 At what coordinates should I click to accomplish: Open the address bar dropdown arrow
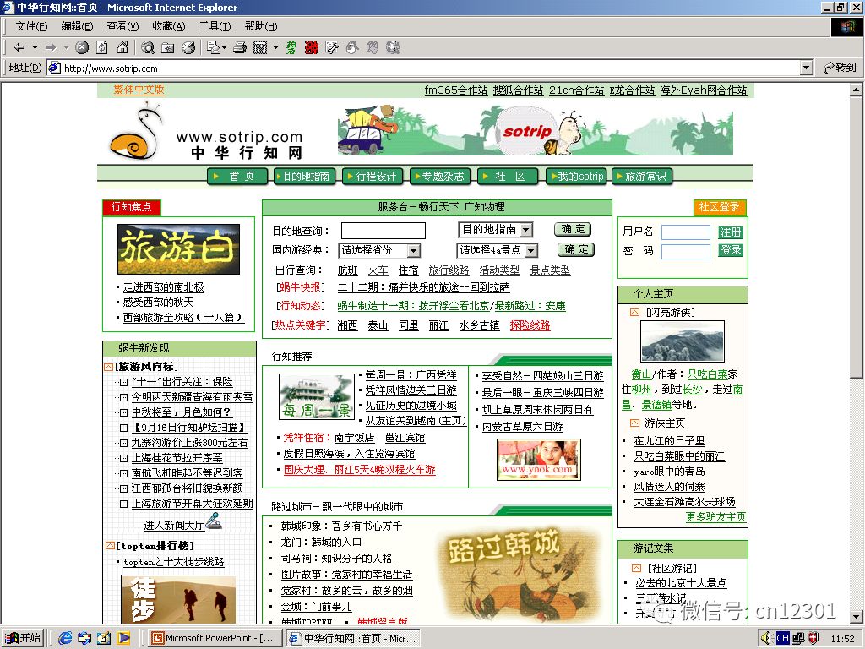[x=806, y=68]
